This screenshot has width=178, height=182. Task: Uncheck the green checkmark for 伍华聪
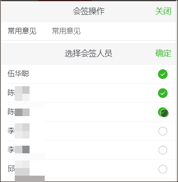163,74
